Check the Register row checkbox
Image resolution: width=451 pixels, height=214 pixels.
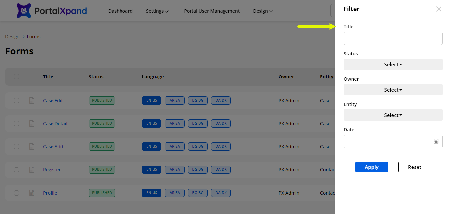point(17,170)
